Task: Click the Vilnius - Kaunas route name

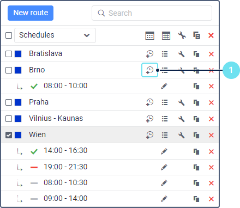Action: pos(56,118)
